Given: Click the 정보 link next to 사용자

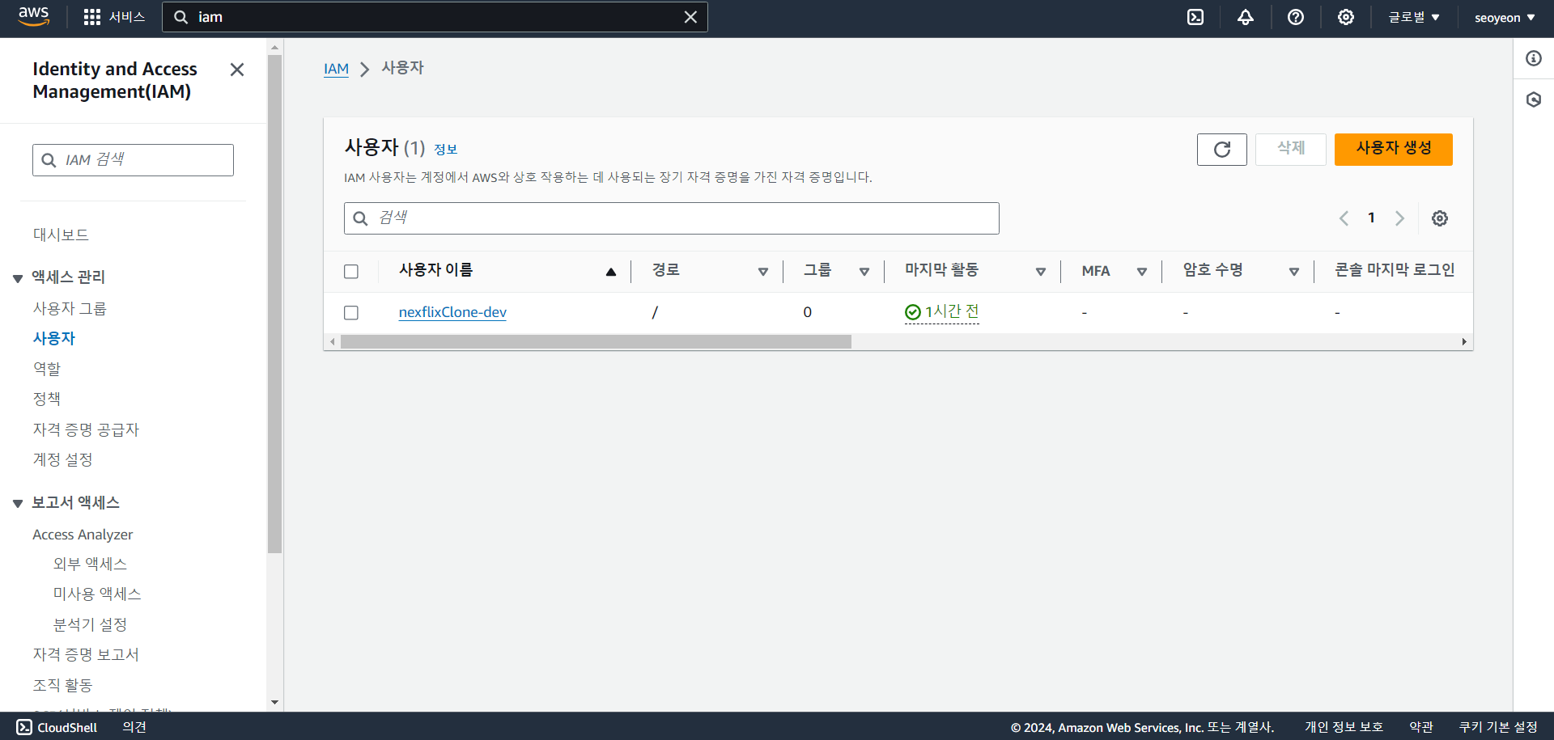Looking at the screenshot, I should coord(446,150).
